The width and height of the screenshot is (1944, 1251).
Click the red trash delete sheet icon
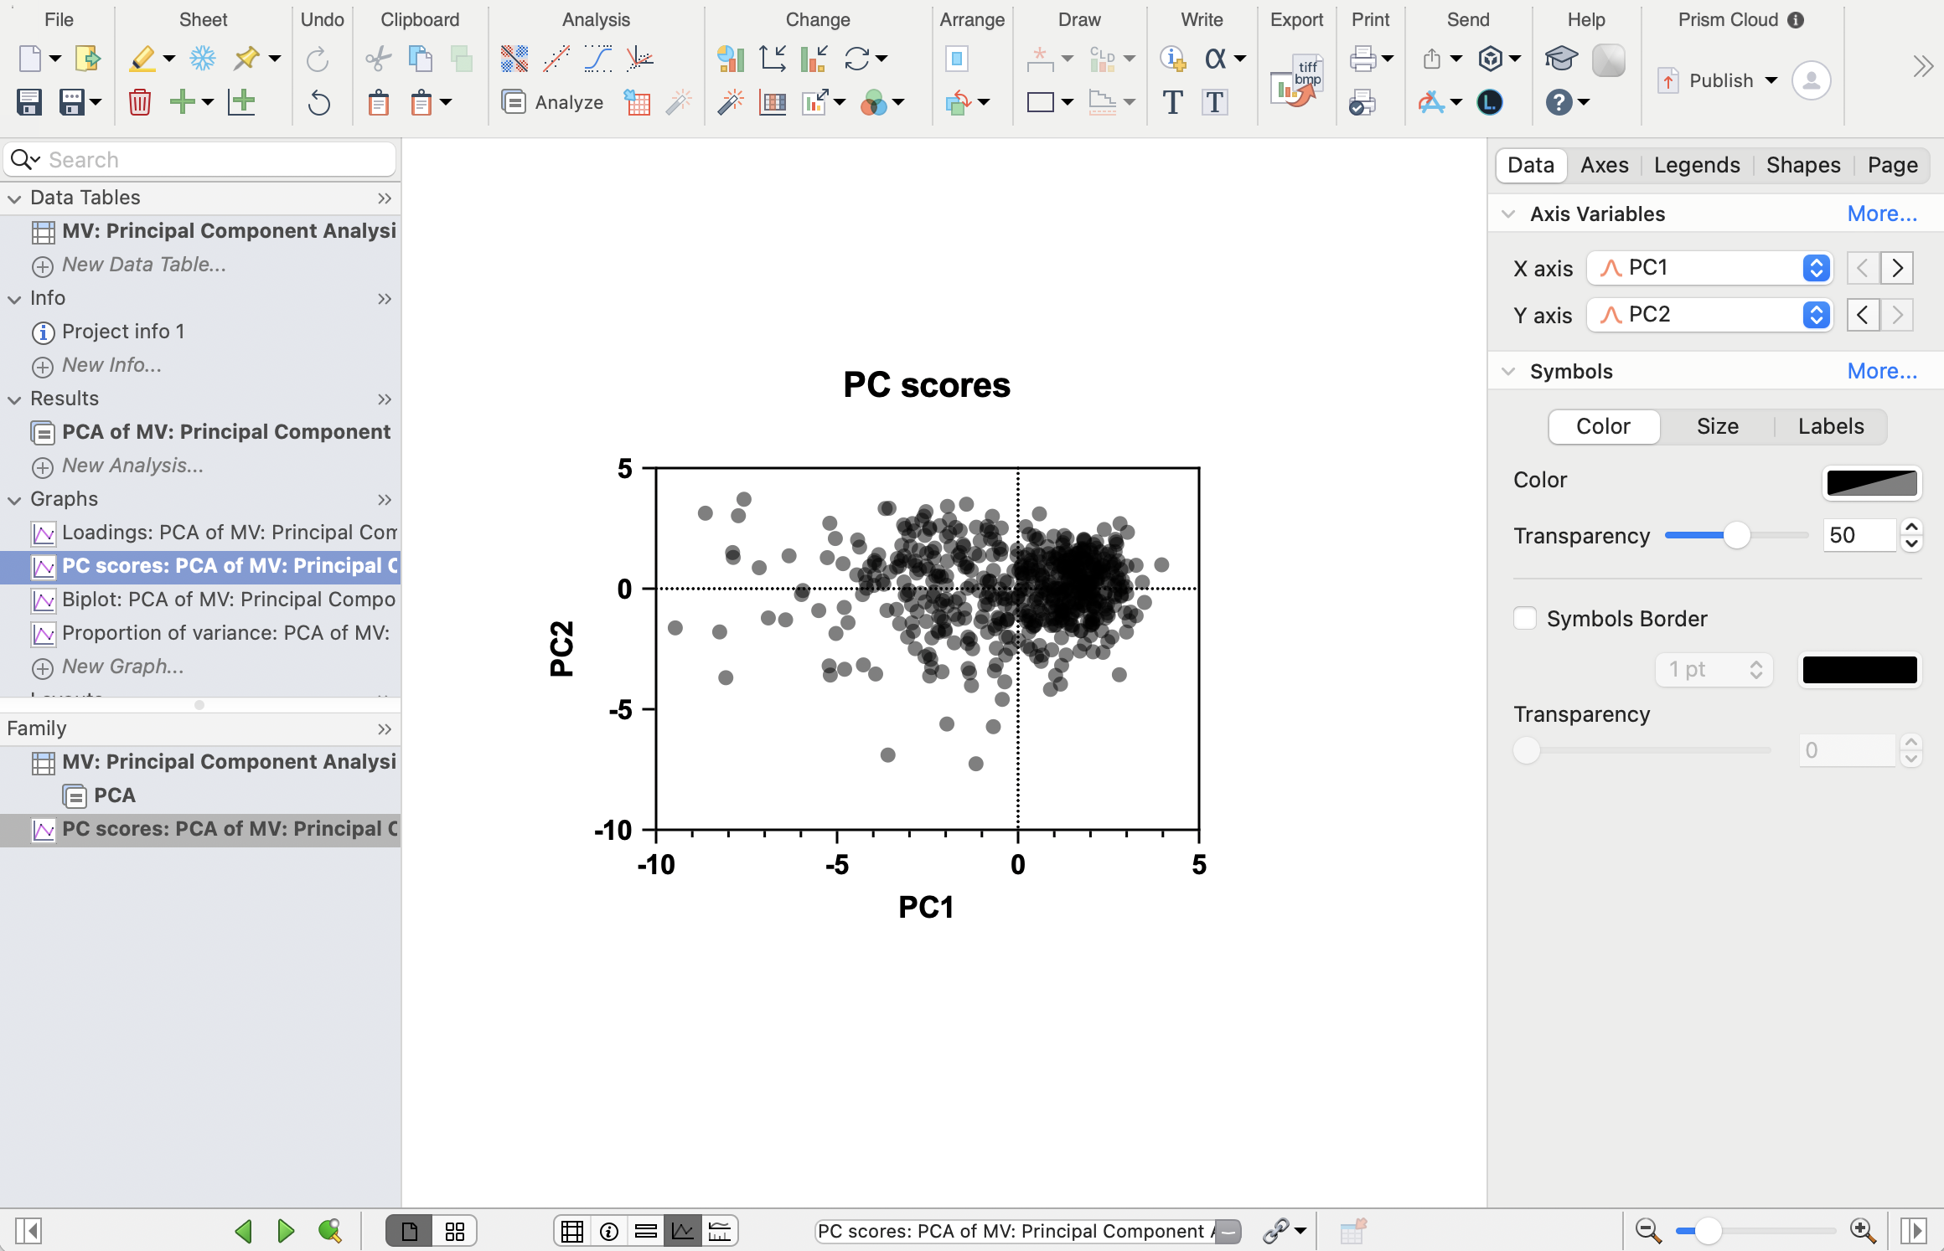[x=140, y=102]
